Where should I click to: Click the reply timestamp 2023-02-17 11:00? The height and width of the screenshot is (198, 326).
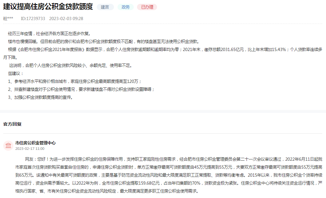coord(30,149)
